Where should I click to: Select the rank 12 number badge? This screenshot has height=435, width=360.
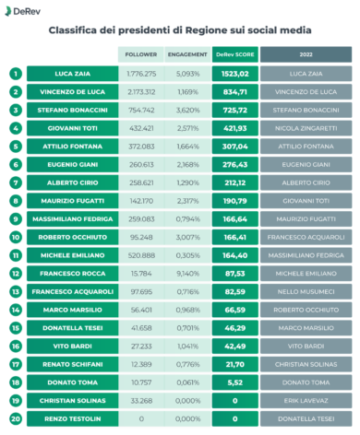(x=16, y=274)
